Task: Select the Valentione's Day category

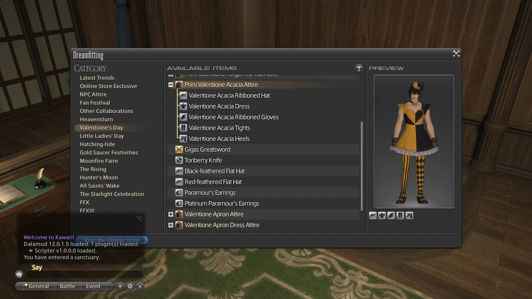Action: (x=101, y=127)
